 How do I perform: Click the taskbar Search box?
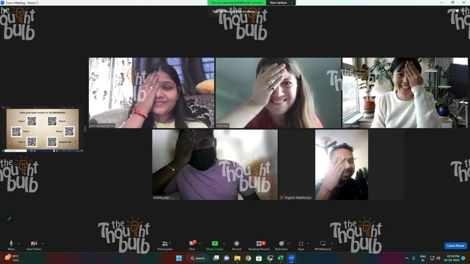[x=197, y=258]
